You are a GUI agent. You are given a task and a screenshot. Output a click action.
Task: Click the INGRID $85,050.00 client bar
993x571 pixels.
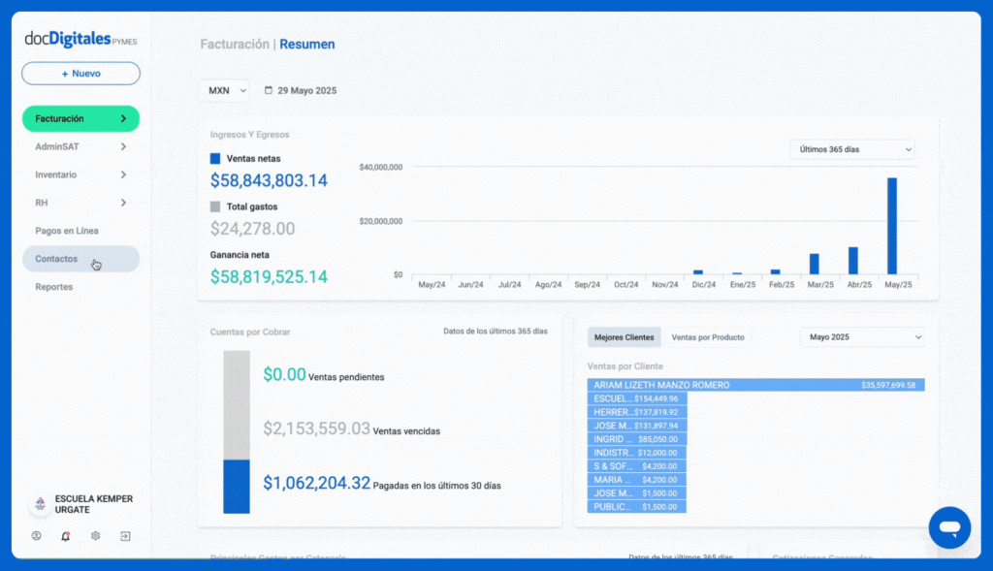tap(637, 439)
